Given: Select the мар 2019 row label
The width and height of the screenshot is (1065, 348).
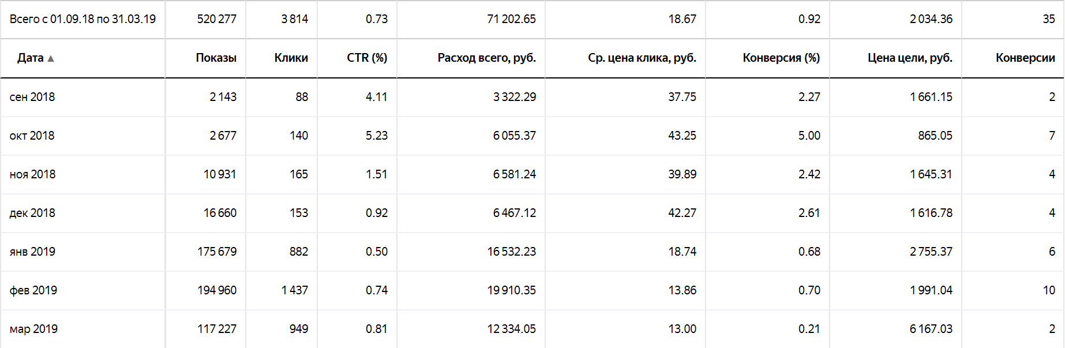Looking at the screenshot, I should [33, 329].
